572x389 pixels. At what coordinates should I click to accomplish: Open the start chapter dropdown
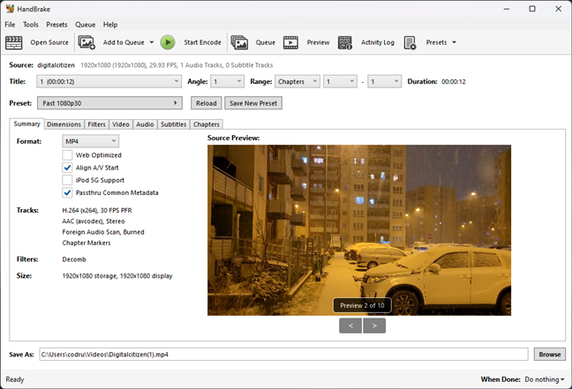(x=340, y=81)
